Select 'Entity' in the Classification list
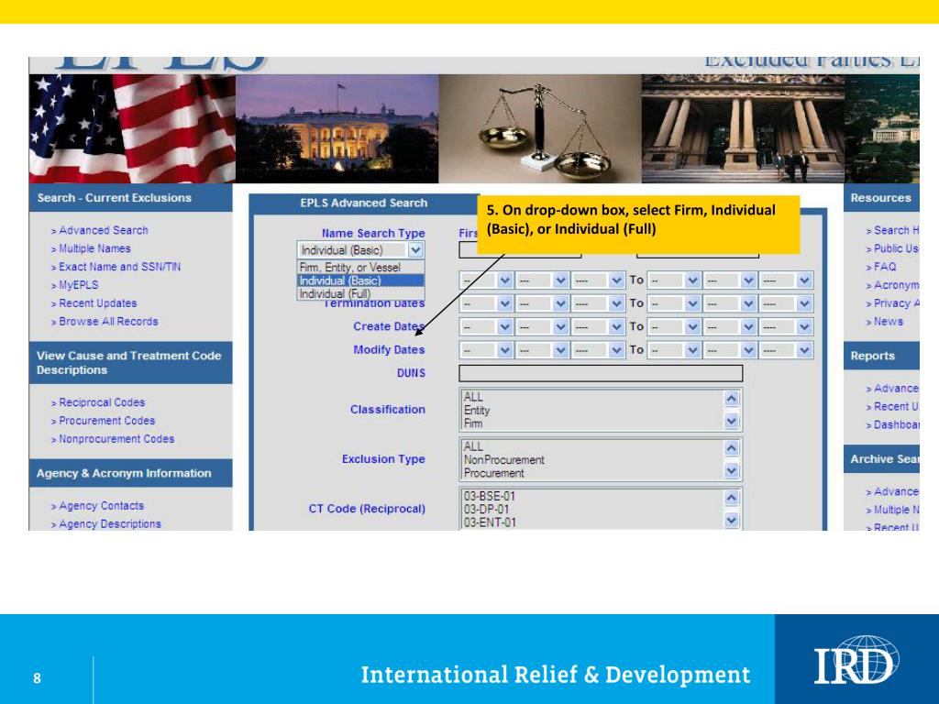Viewport: 939px width, 704px height. click(477, 410)
